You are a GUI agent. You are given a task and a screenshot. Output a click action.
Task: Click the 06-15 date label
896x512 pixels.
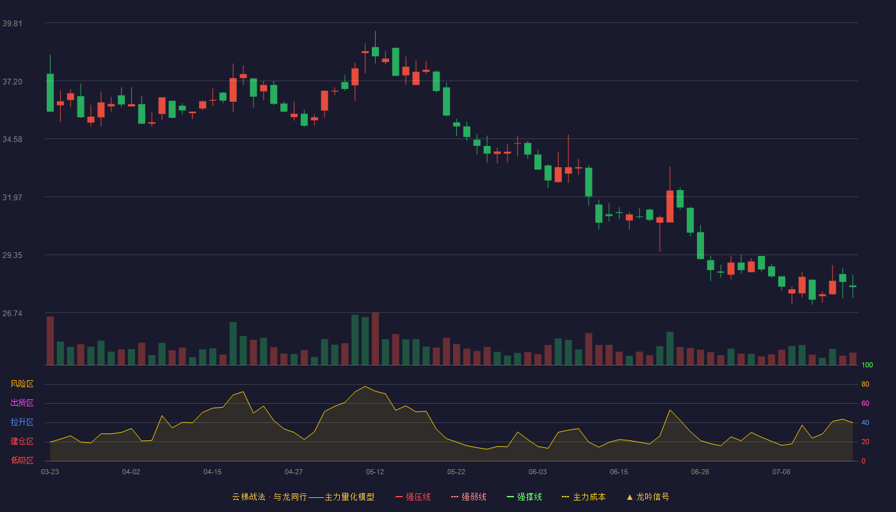tap(619, 472)
